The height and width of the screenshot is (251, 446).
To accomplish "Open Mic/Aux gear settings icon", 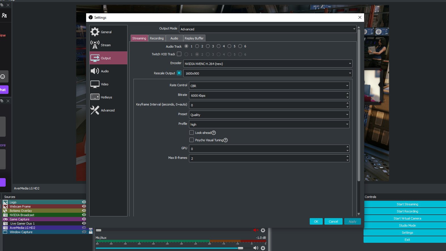I will point(263,248).
